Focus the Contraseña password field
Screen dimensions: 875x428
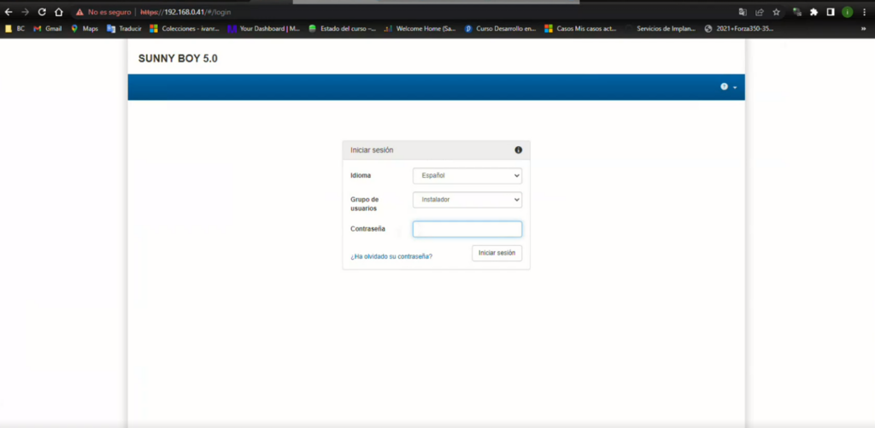click(x=467, y=229)
